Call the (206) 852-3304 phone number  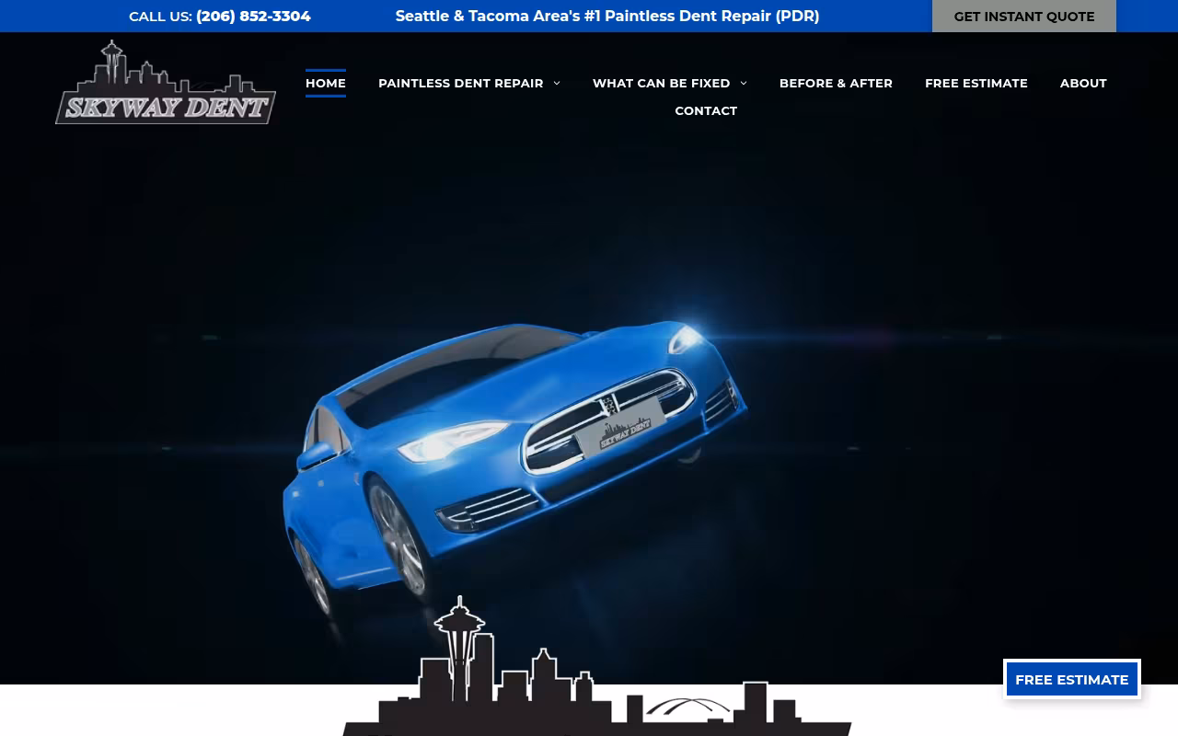point(253,16)
